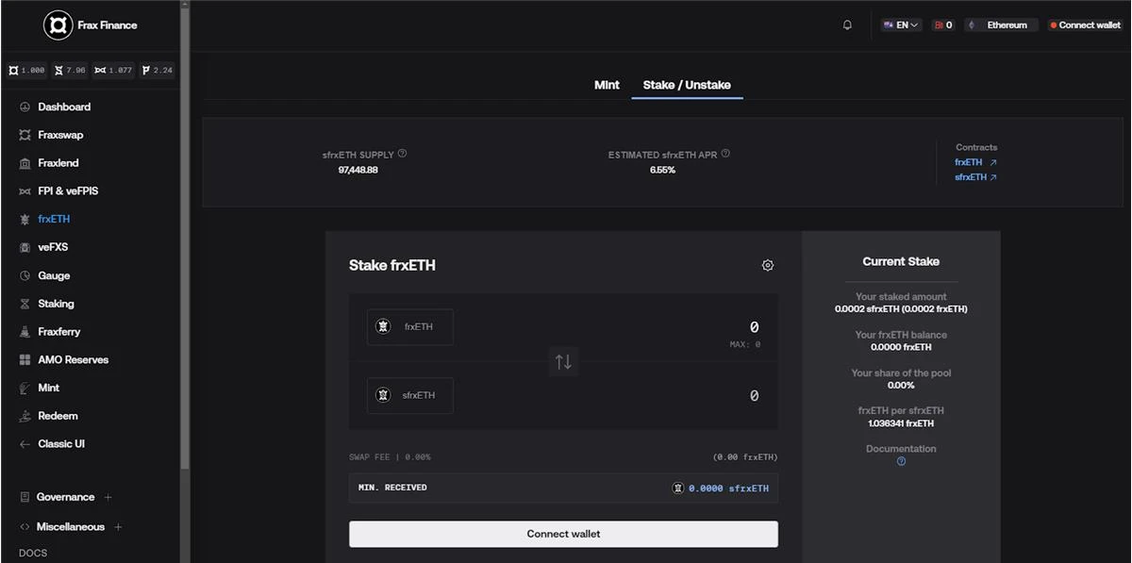This screenshot has width=1132, height=563.
Task: Open Dashboard from the sidebar
Action: coord(64,107)
